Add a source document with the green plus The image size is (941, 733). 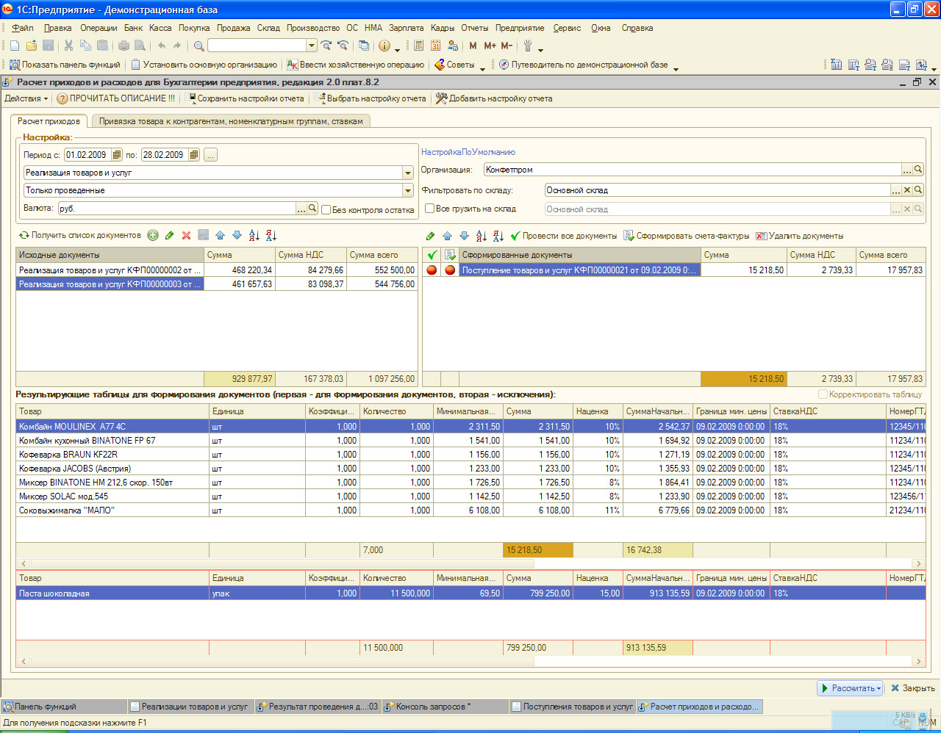(153, 235)
